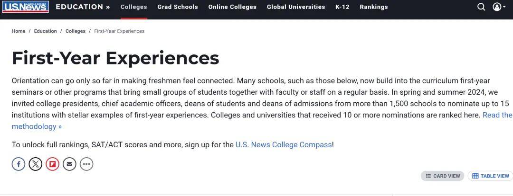Go to Online Colleges section
The height and width of the screenshot is (196, 513).
coord(232,7)
